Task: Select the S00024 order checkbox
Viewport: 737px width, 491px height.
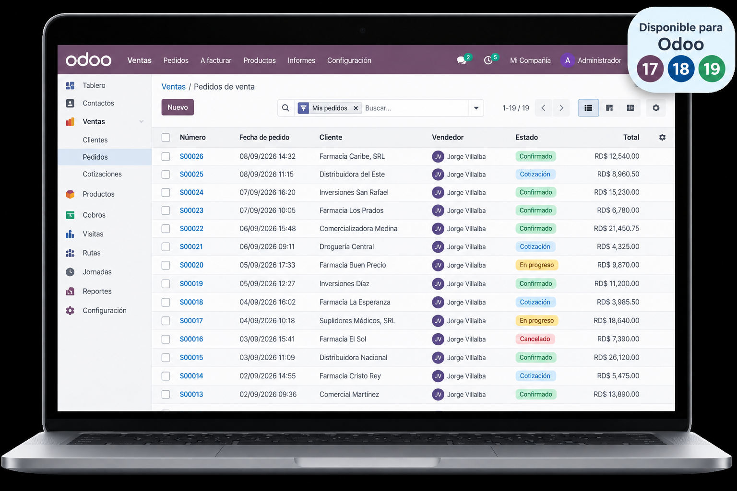Action: [x=166, y=192]
